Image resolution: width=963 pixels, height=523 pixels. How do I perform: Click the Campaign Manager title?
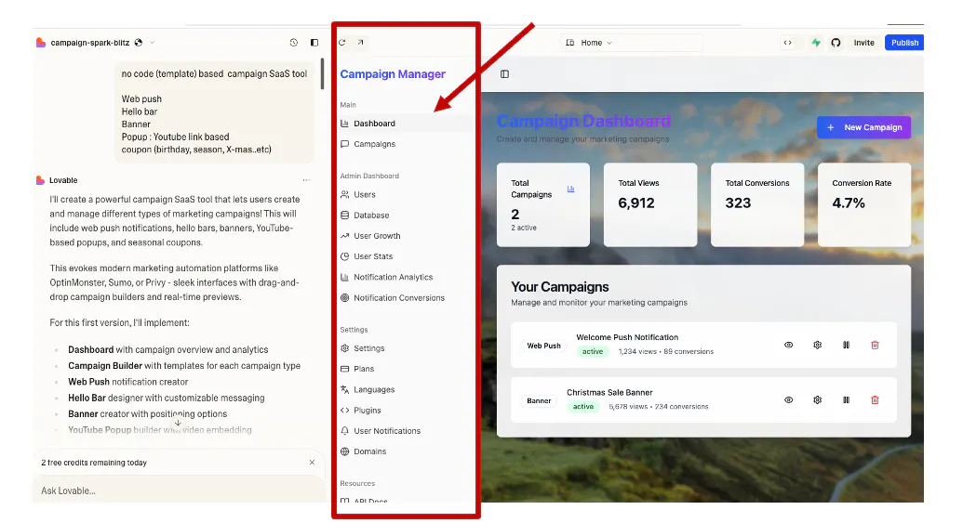tap(393, 74)
